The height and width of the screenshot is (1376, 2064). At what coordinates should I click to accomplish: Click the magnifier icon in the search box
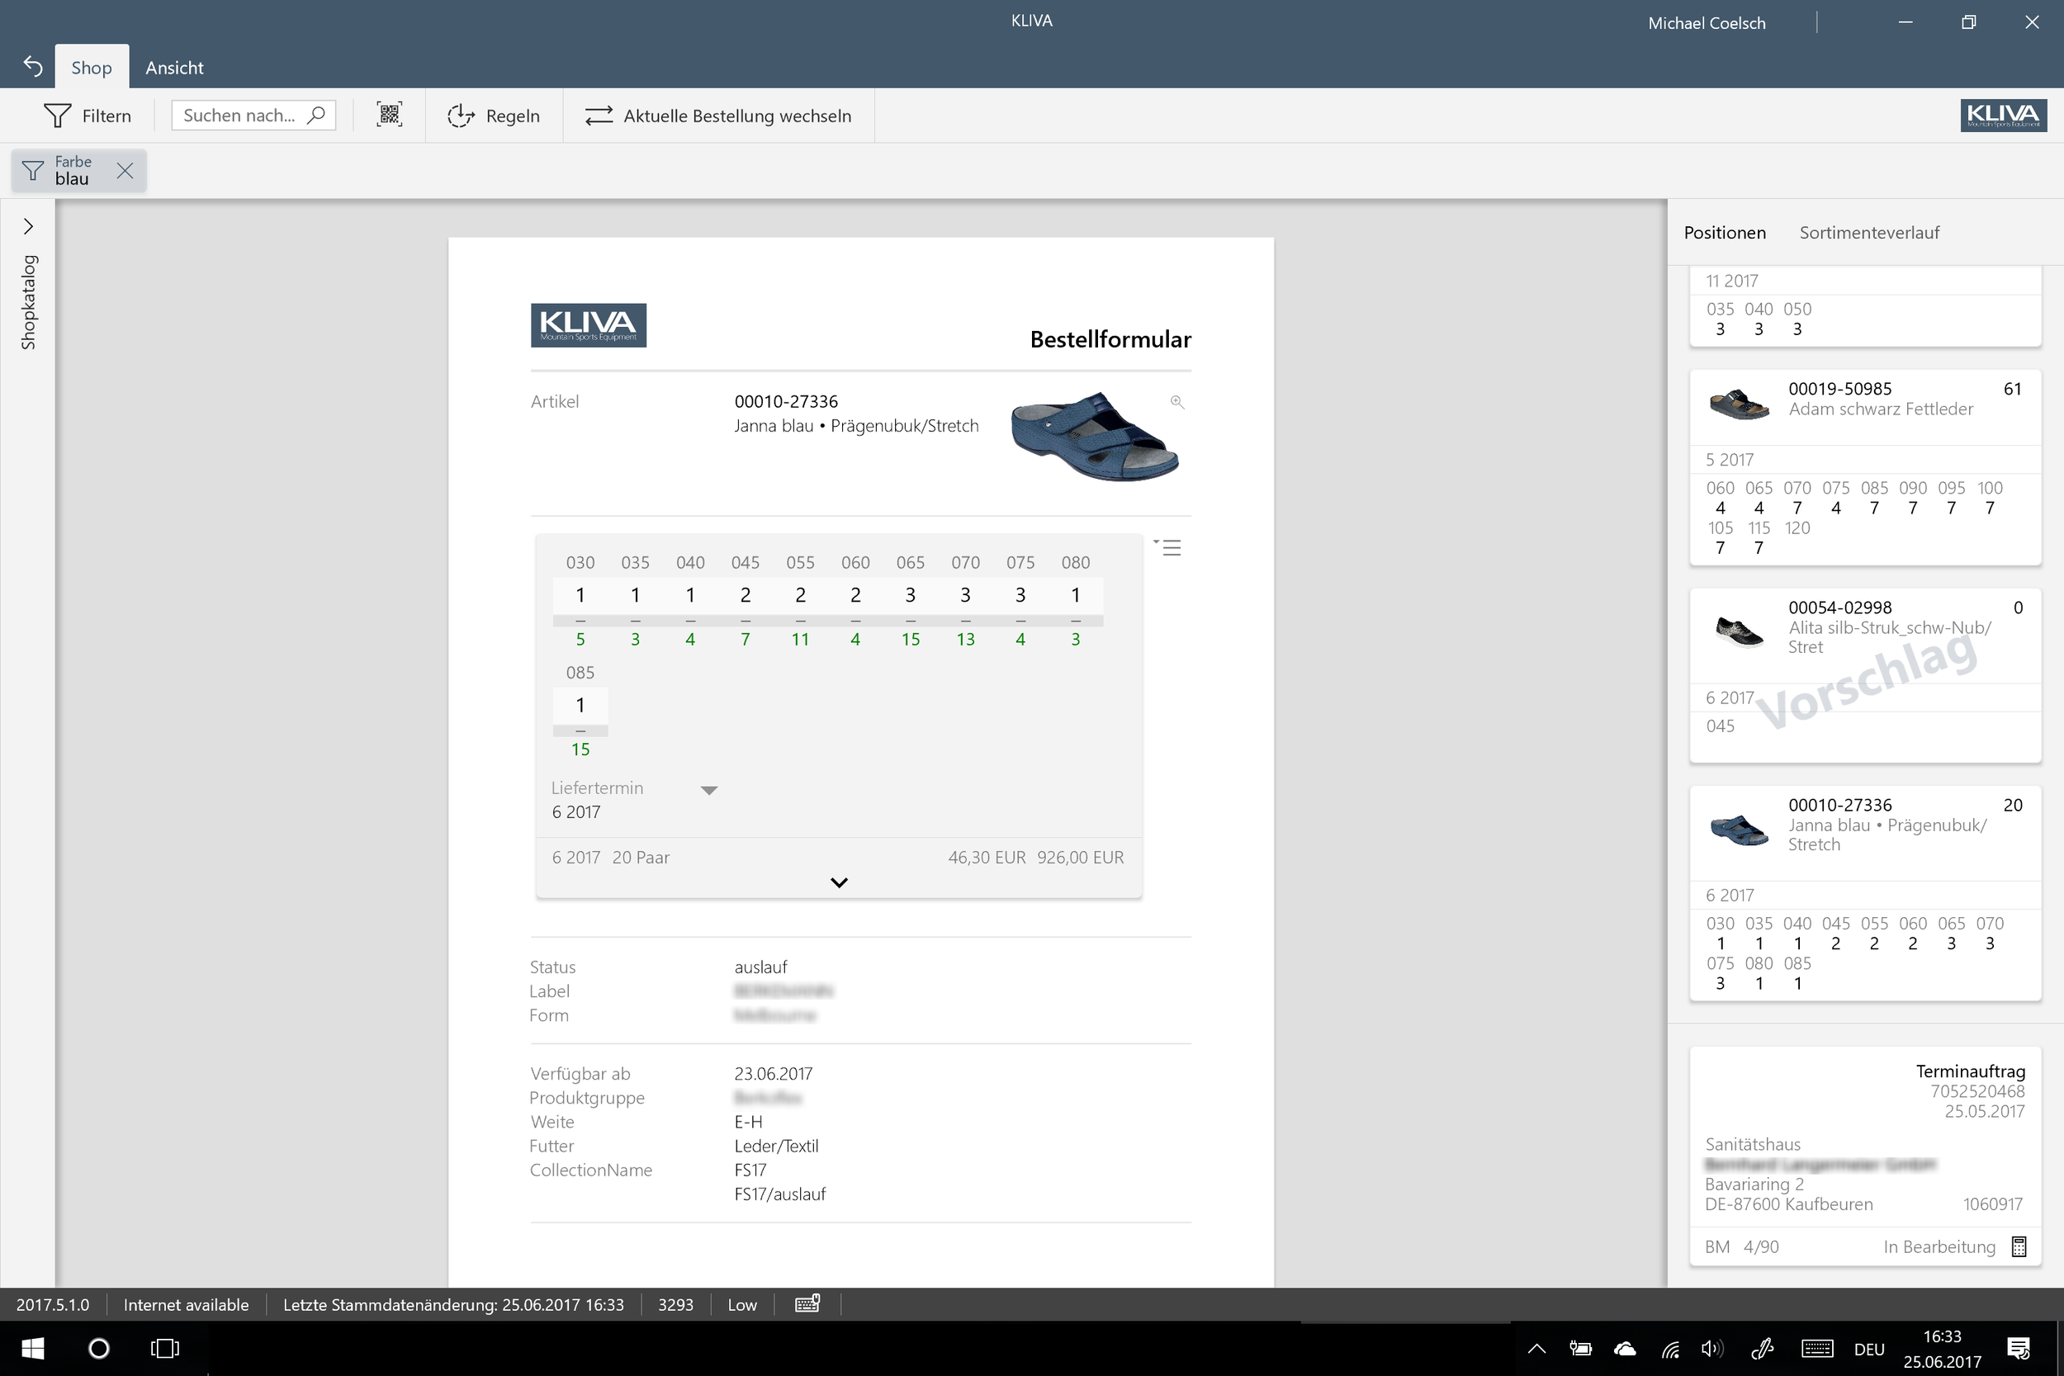316,115
